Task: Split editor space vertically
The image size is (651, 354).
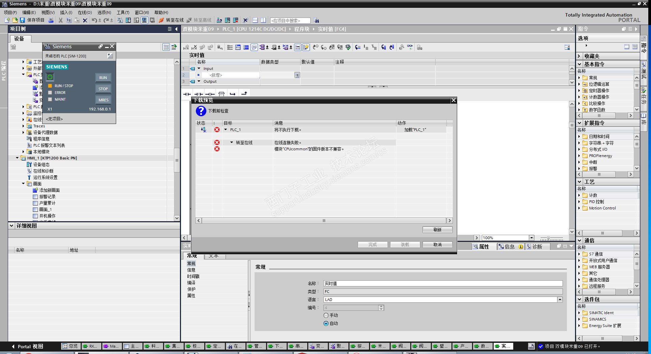Action: coord(263,20)
